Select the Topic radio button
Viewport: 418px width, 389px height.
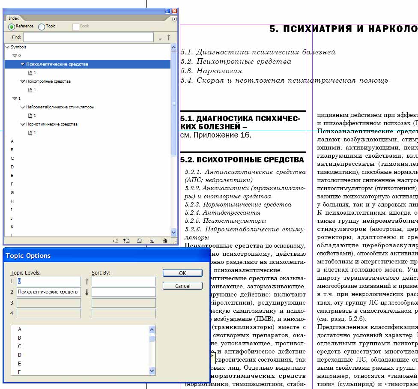click(41, 27)
